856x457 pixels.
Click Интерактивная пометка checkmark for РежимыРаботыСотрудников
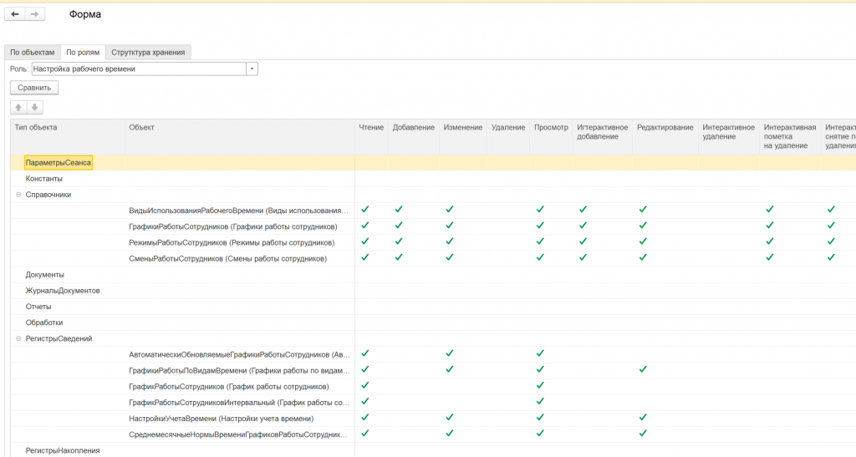point(770,241)
